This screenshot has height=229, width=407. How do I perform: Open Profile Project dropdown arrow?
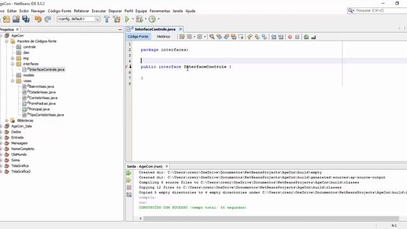pos(158,19)
